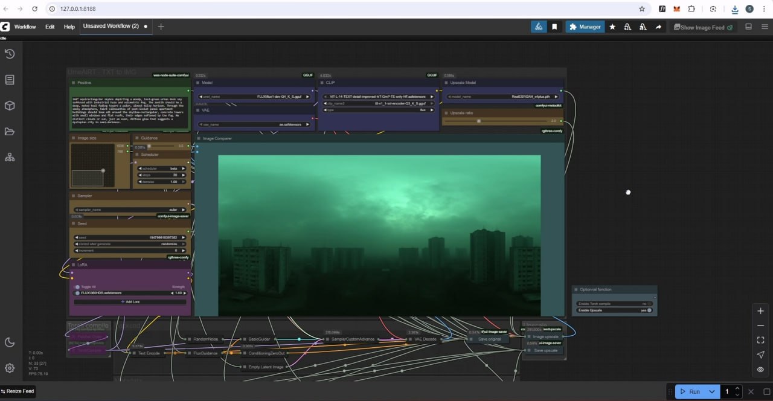Click the fit-view icon in canvas controls

pos(760,341)
